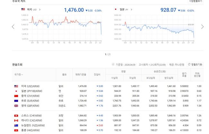
Task: Open the 미국 (USD/KRW) row link
Action: (31, 86)
